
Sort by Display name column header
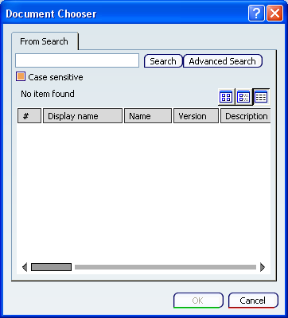pyautogui.click(x=83, y=116)
